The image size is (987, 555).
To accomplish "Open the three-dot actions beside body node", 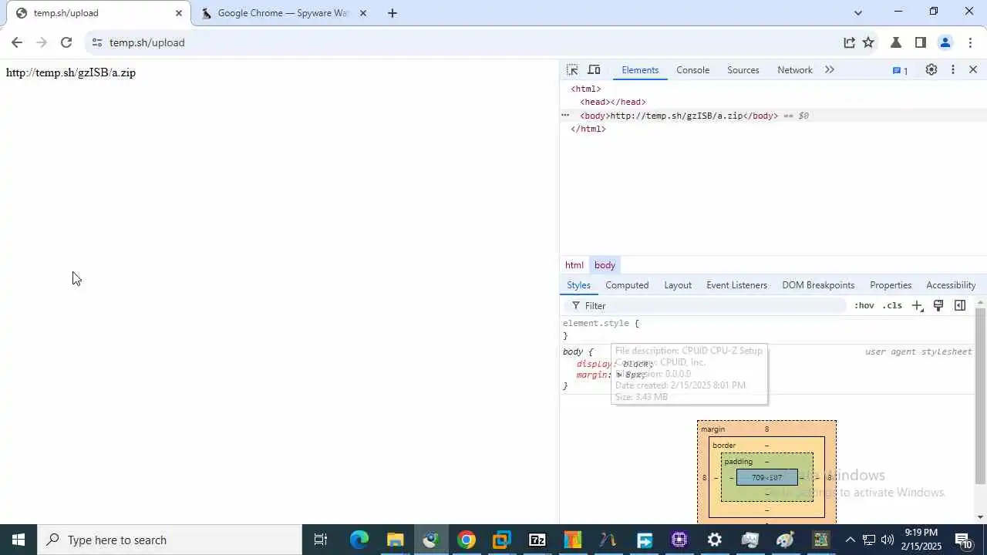I will 565,116.
